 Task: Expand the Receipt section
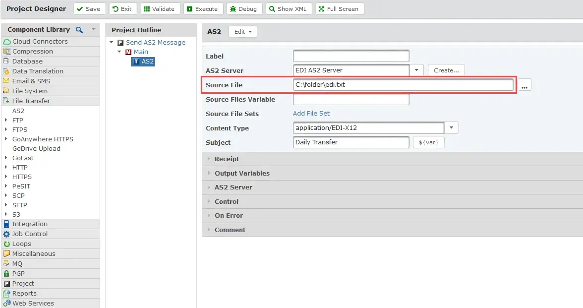tap(227, 159)
